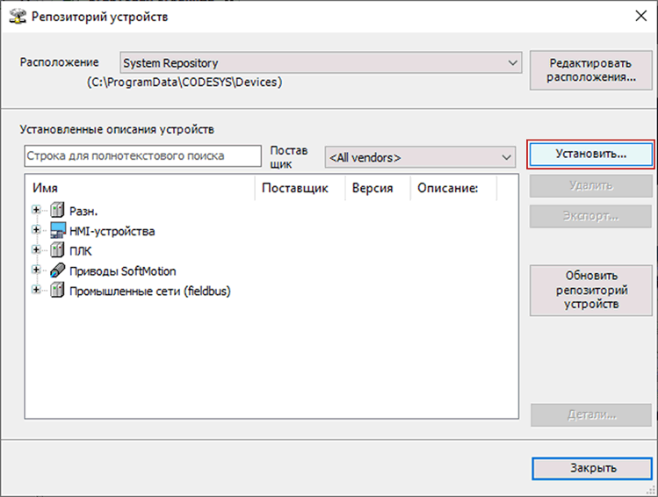Close the Репозиторий устройств window
The height and width of the screenshot is (497, 658).
pyautogui.click(x=640, y=17)
